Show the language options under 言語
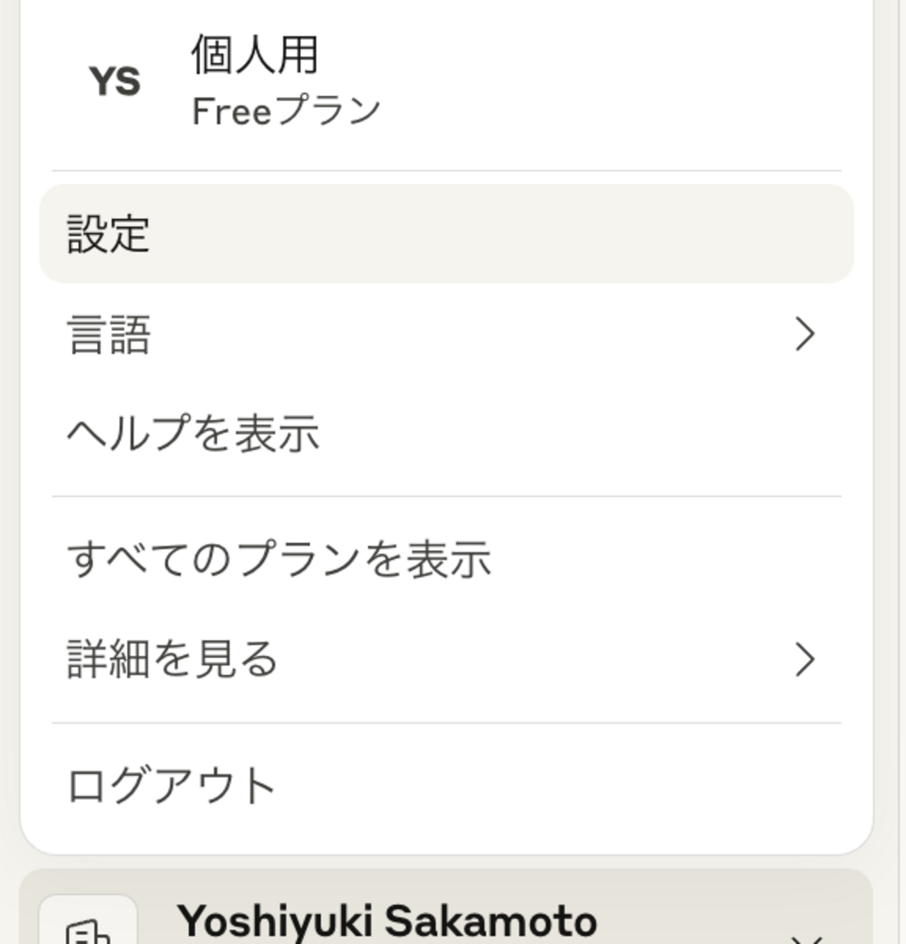The image size is (906, 944). [446, 335]
